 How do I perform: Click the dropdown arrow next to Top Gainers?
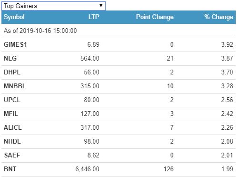click(100, 6)
